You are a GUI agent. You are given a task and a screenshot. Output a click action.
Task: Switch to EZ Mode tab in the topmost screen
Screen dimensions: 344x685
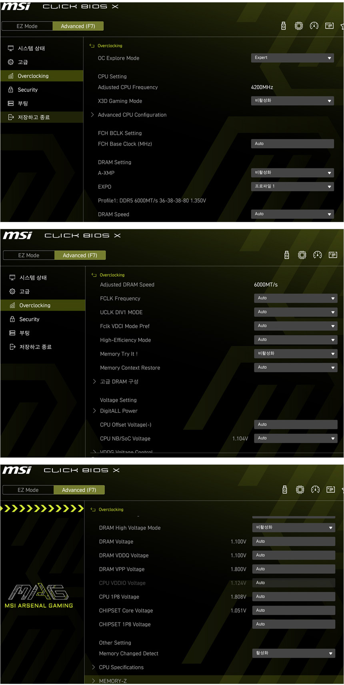(x=27, y=26)
